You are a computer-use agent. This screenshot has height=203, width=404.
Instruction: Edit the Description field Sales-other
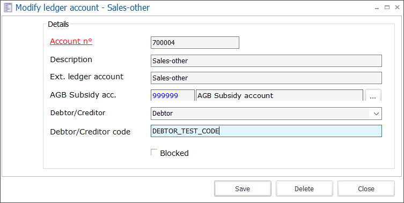[266, 61]
